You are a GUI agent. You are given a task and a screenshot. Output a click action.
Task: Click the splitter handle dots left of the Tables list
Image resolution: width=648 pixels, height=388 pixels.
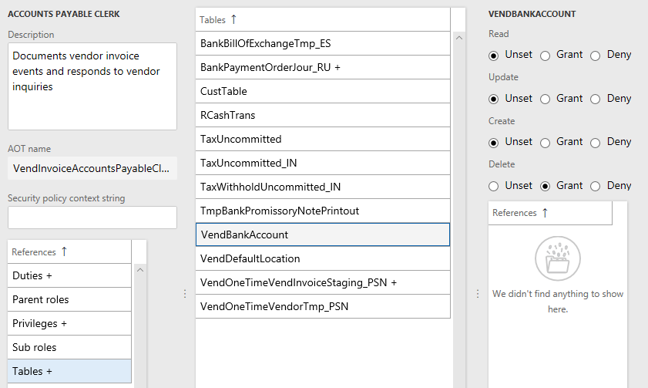click(185, 294)
